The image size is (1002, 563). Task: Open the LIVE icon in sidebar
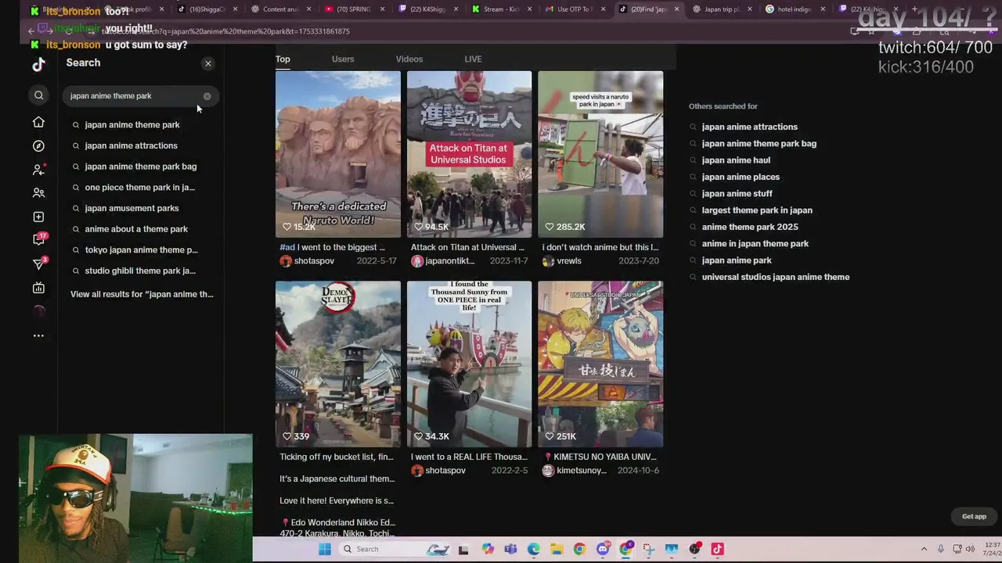tap(38, 288)
